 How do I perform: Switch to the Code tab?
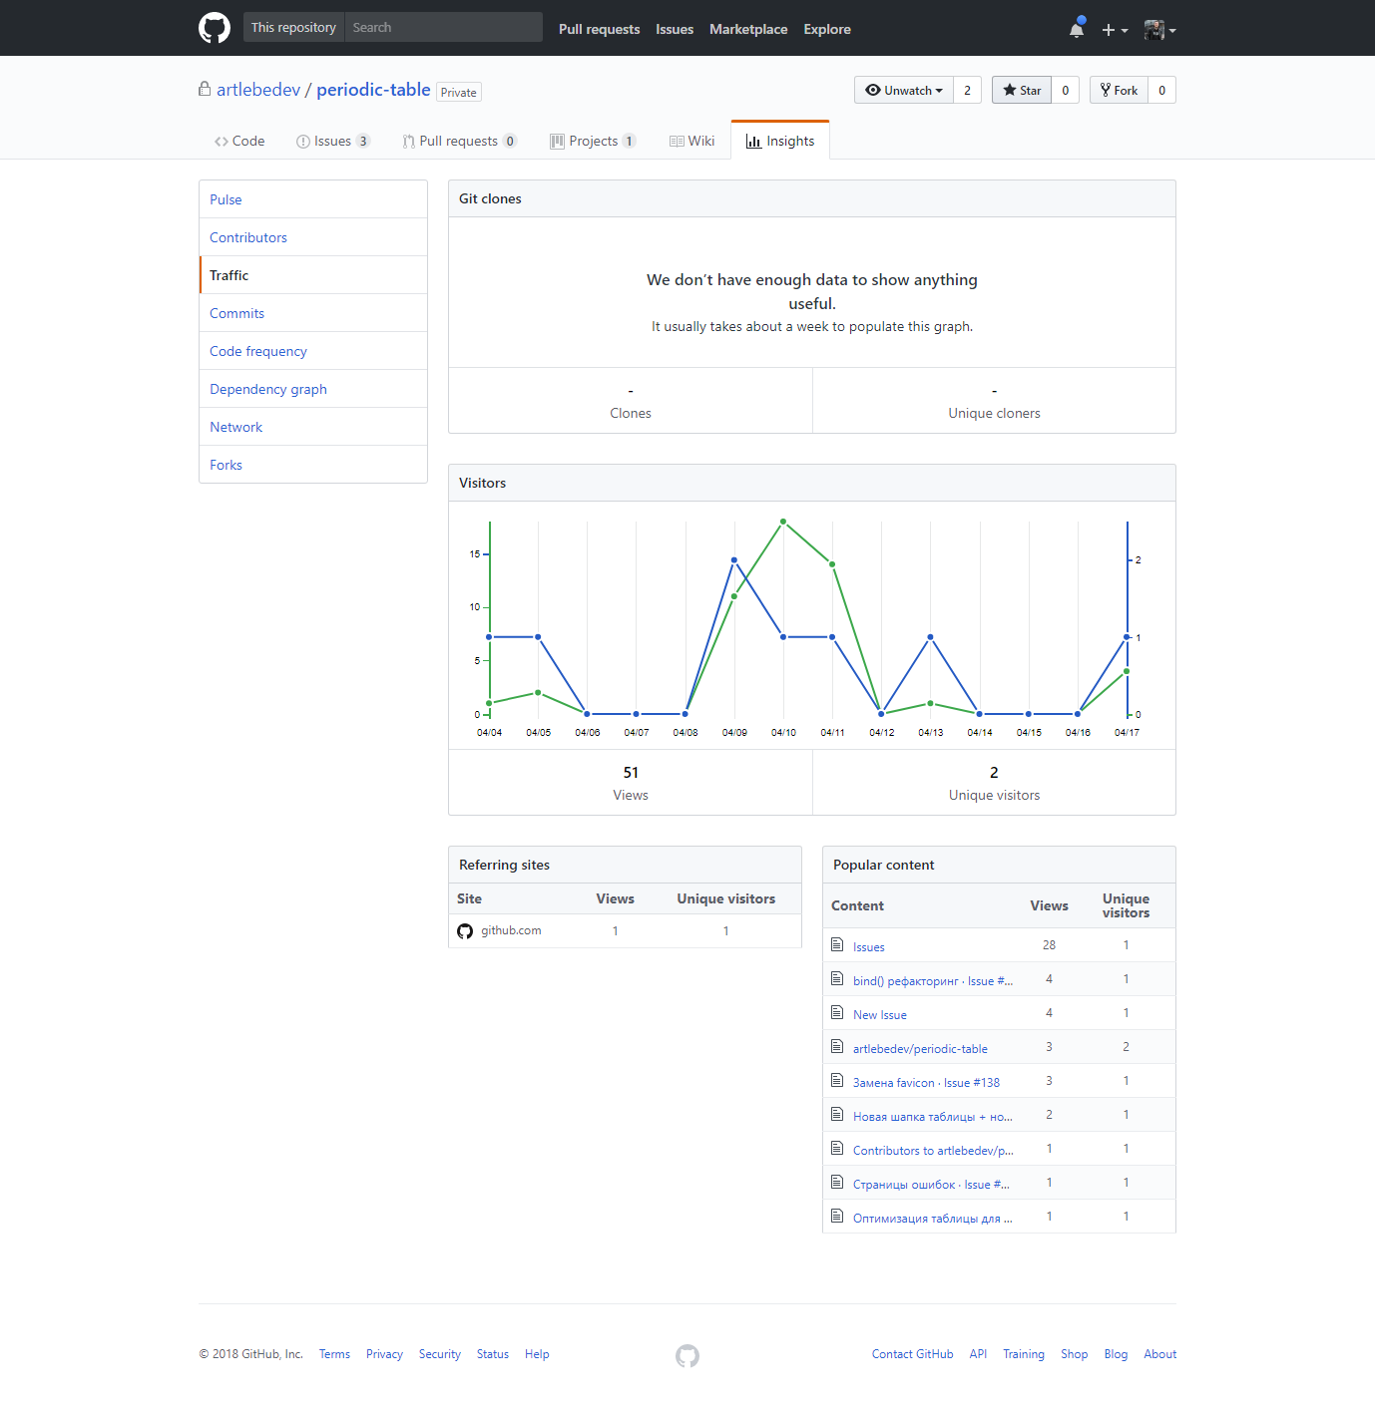239,141
